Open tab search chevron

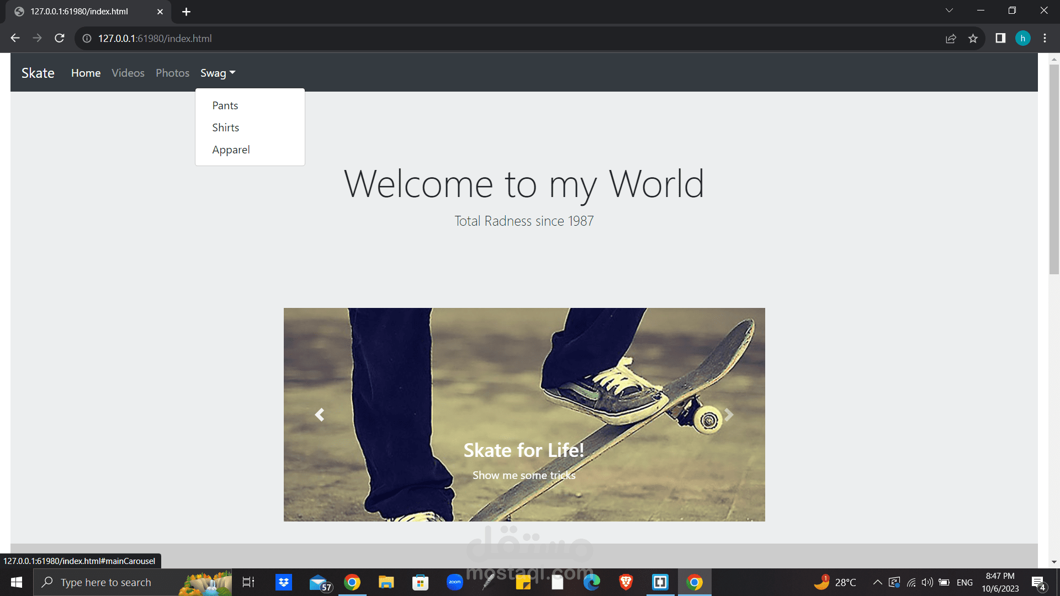click(x=949, y=10)
